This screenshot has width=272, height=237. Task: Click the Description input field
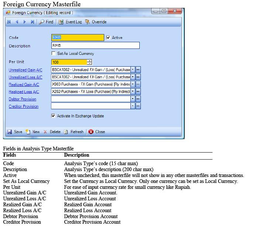point(95,46)
